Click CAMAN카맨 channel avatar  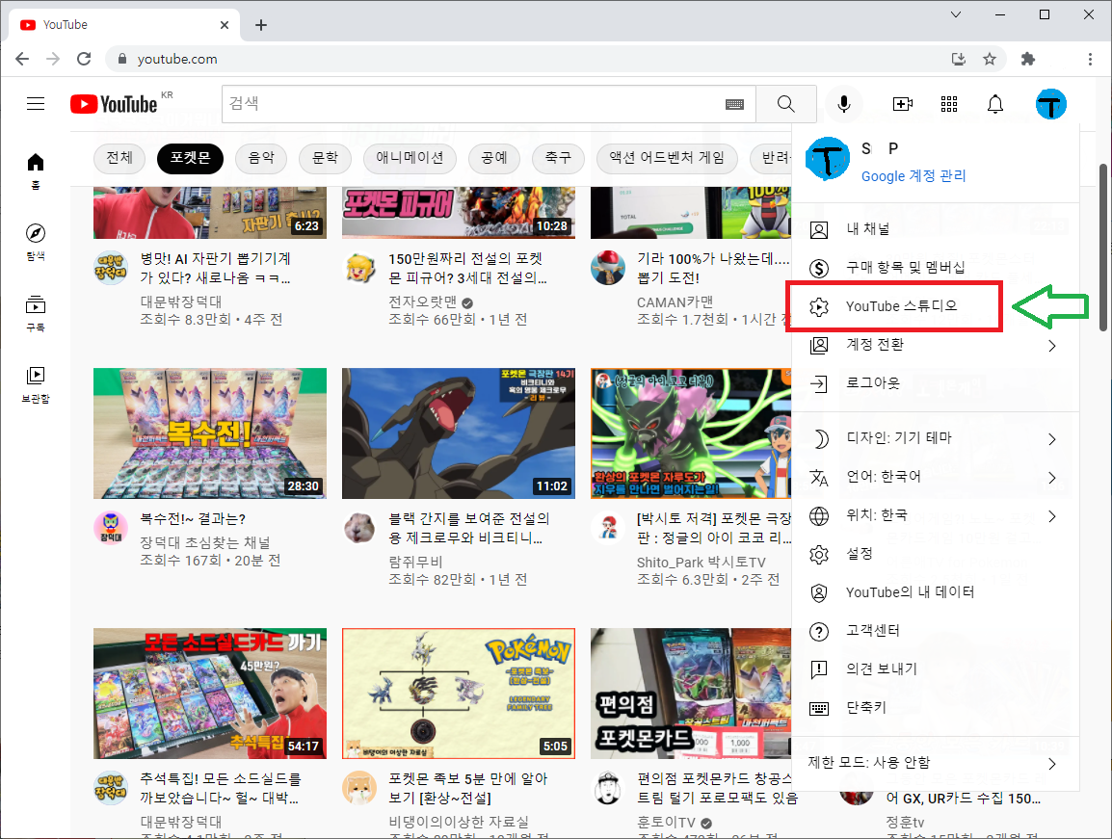(x=608, y=268)
